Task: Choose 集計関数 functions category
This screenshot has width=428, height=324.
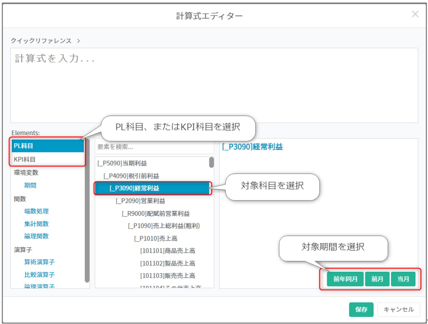Action: (x=36, y=224)
